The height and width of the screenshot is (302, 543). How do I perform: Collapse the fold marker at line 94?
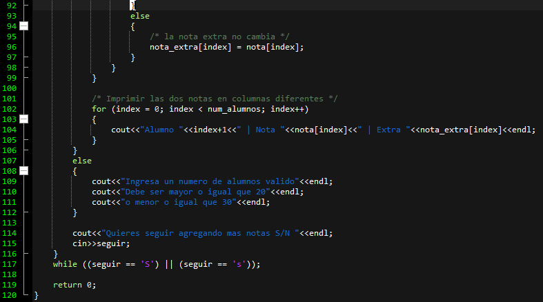pos(24,26)
